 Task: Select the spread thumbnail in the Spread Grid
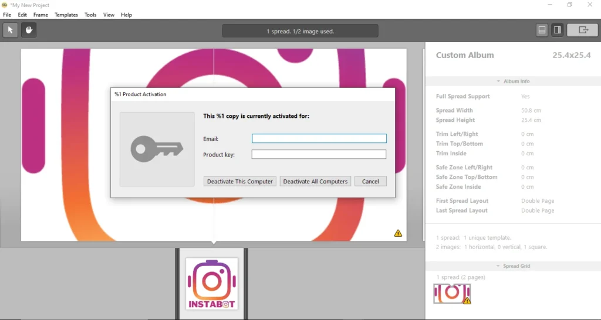[452, 293]
